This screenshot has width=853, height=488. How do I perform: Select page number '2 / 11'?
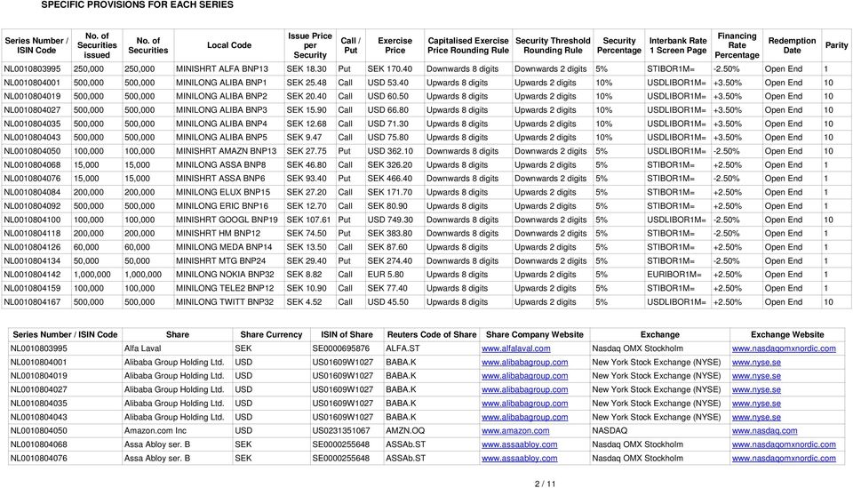[545, 484]
